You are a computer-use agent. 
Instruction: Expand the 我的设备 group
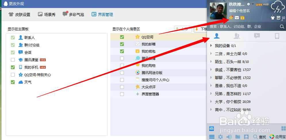[x=211, y=45]
